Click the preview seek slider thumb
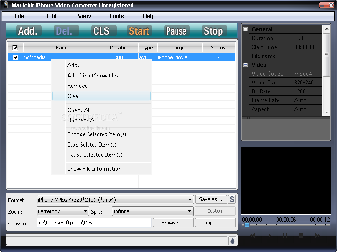The image size is (337, 252). click(247, 224)
